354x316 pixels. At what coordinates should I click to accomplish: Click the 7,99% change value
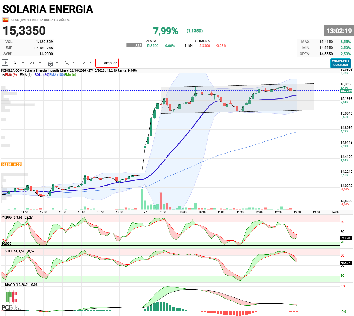tap(166, 31)
